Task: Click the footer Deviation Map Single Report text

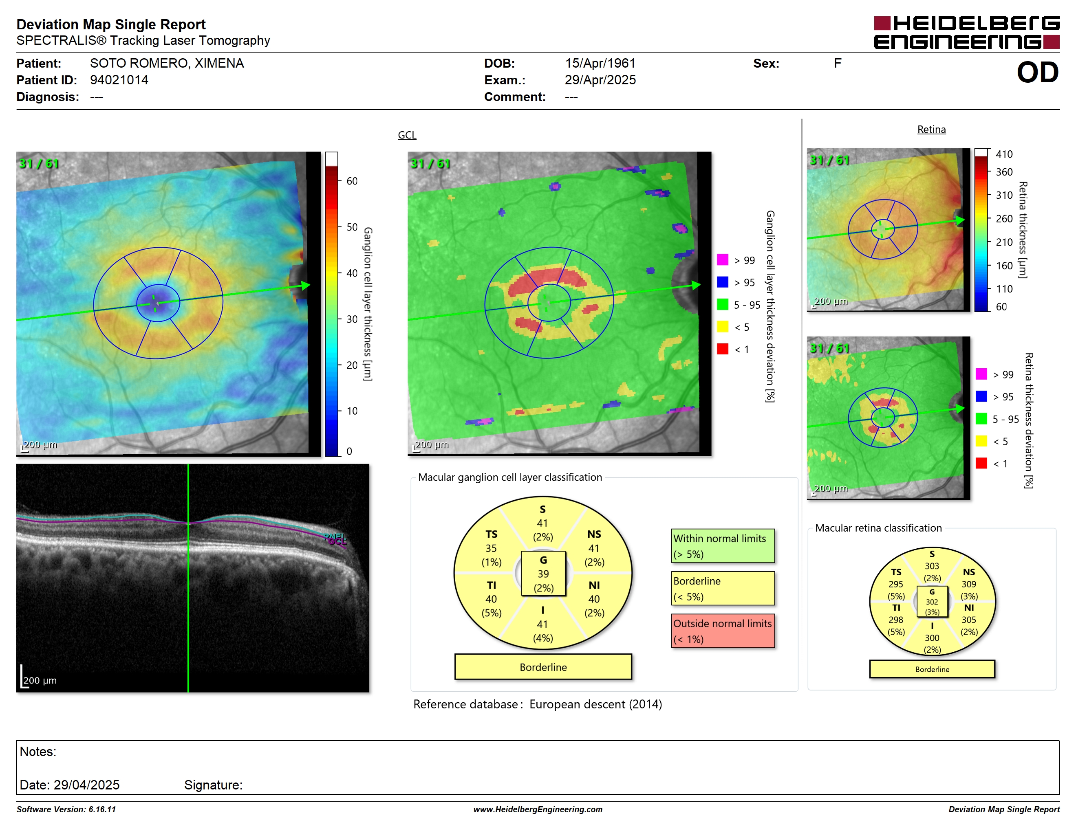Action: click(x=1004, y=809)
